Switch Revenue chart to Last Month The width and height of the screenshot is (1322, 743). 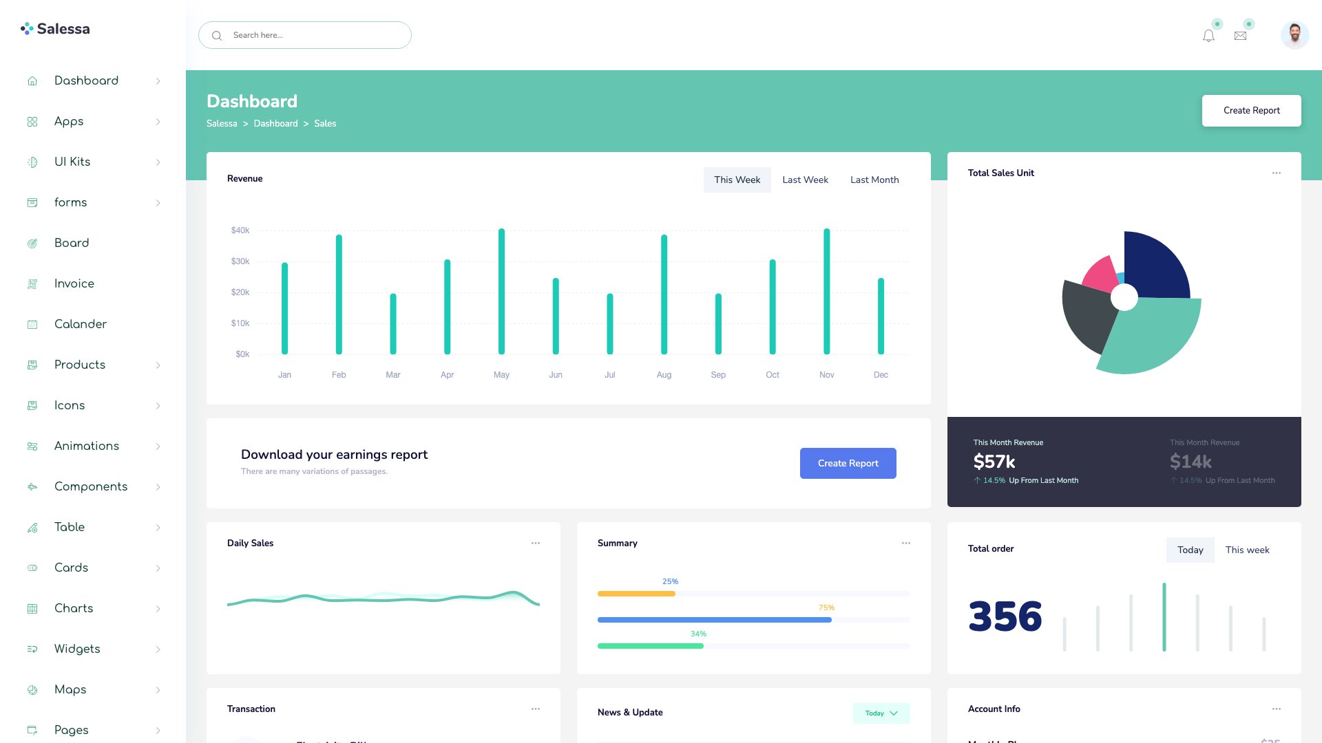coord(874,180)
